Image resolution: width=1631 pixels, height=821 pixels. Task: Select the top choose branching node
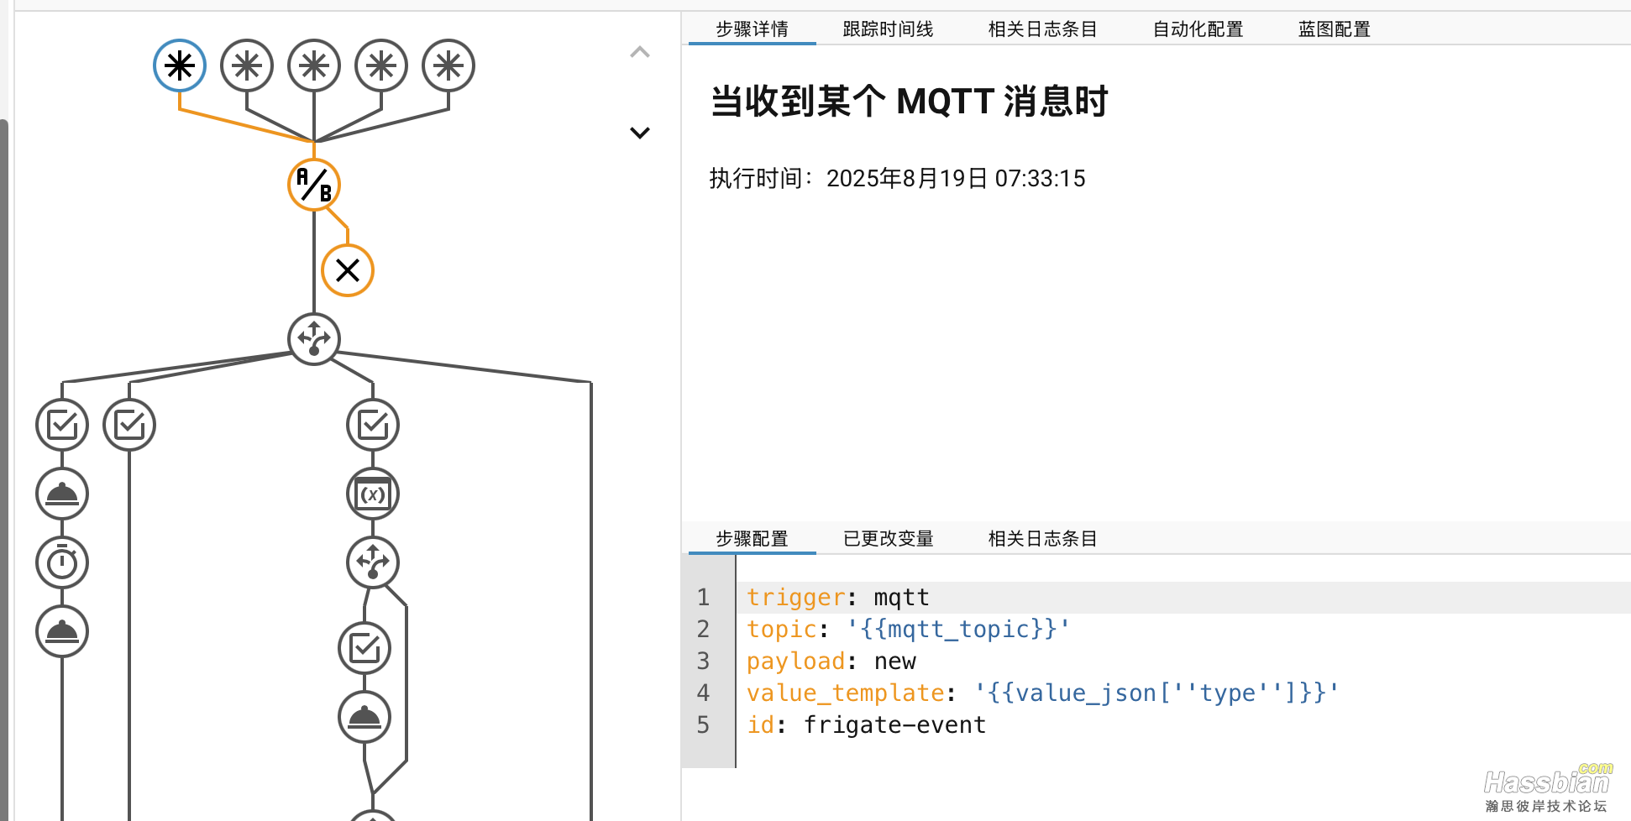coord(314,339)
